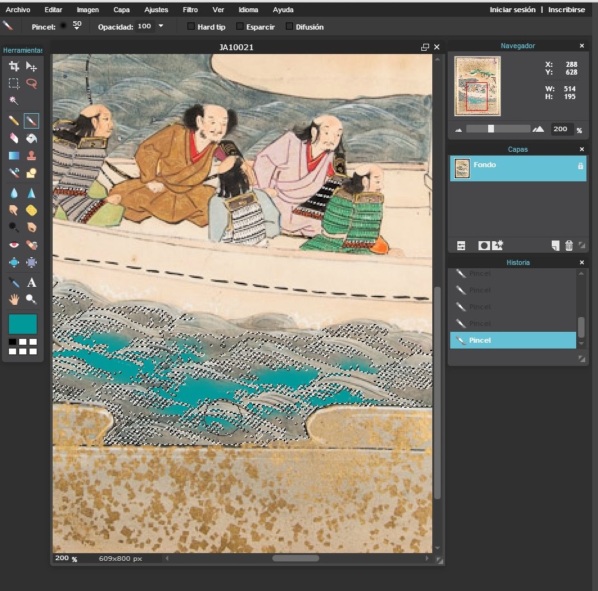Viewport: 598px width, 591px height.
Task: Enable the Esparcir checkbox
Action: tap(240, 26)
